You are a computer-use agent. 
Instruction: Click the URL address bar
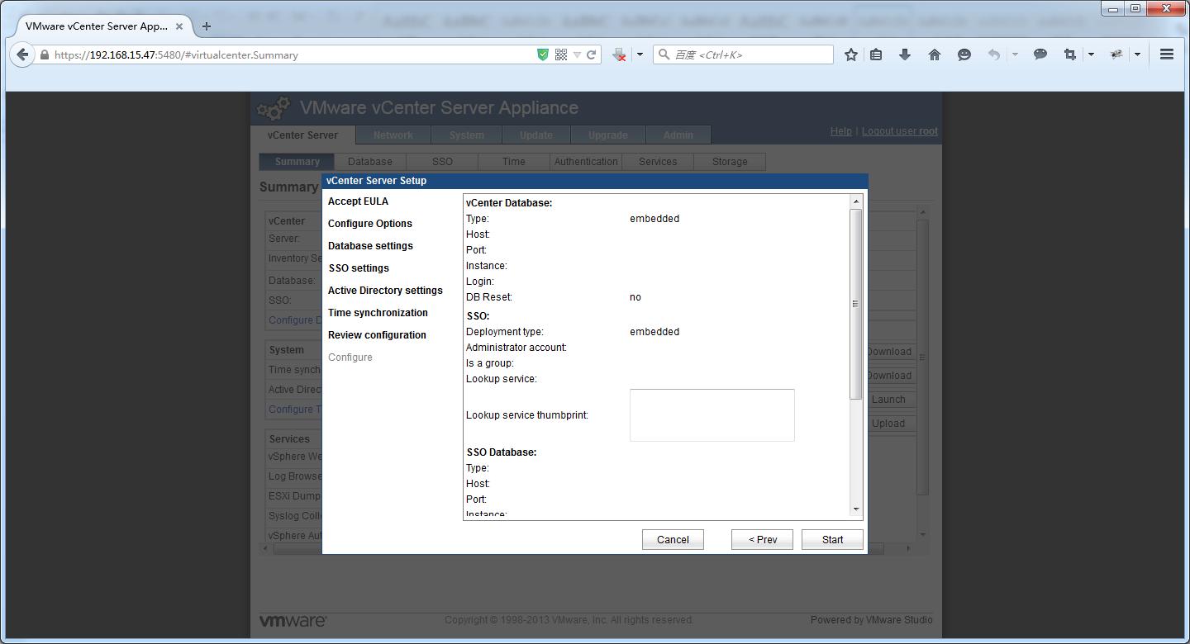pos(293,55)
